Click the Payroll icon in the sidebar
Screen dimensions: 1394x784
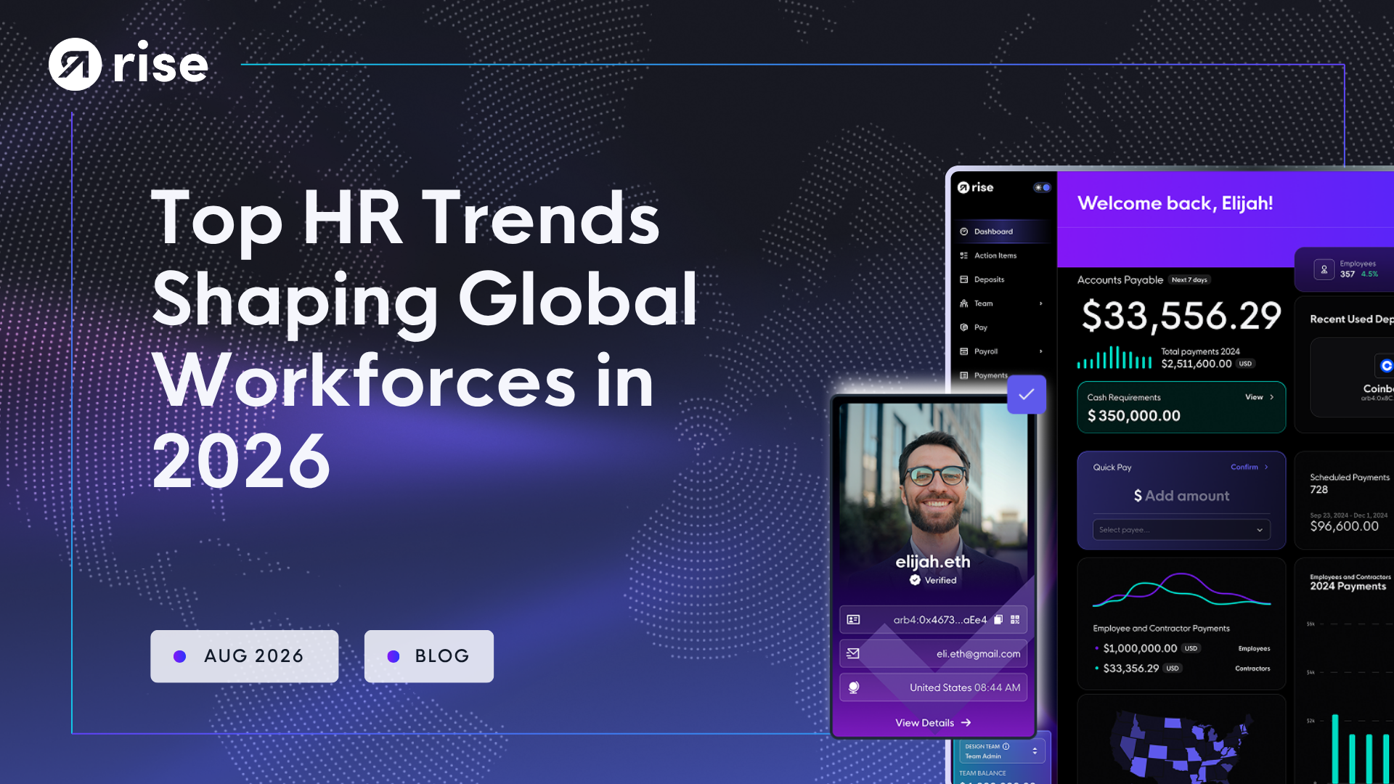tap(964, 351)
